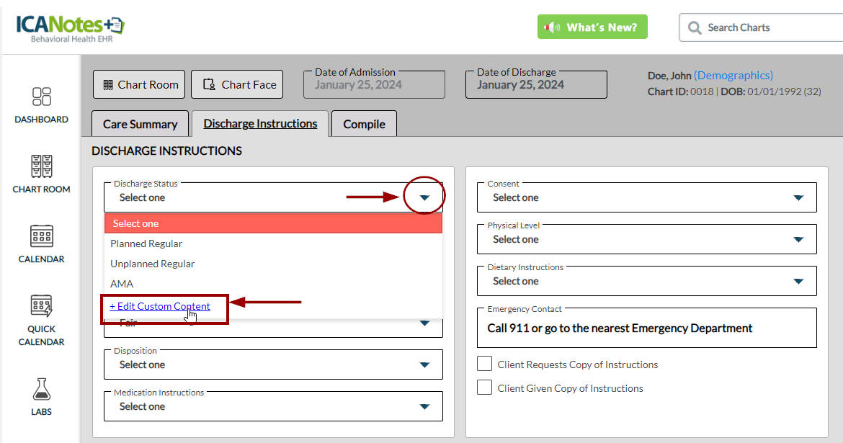Click the search magnifier icon
The image size is (843, 443).
695,27
